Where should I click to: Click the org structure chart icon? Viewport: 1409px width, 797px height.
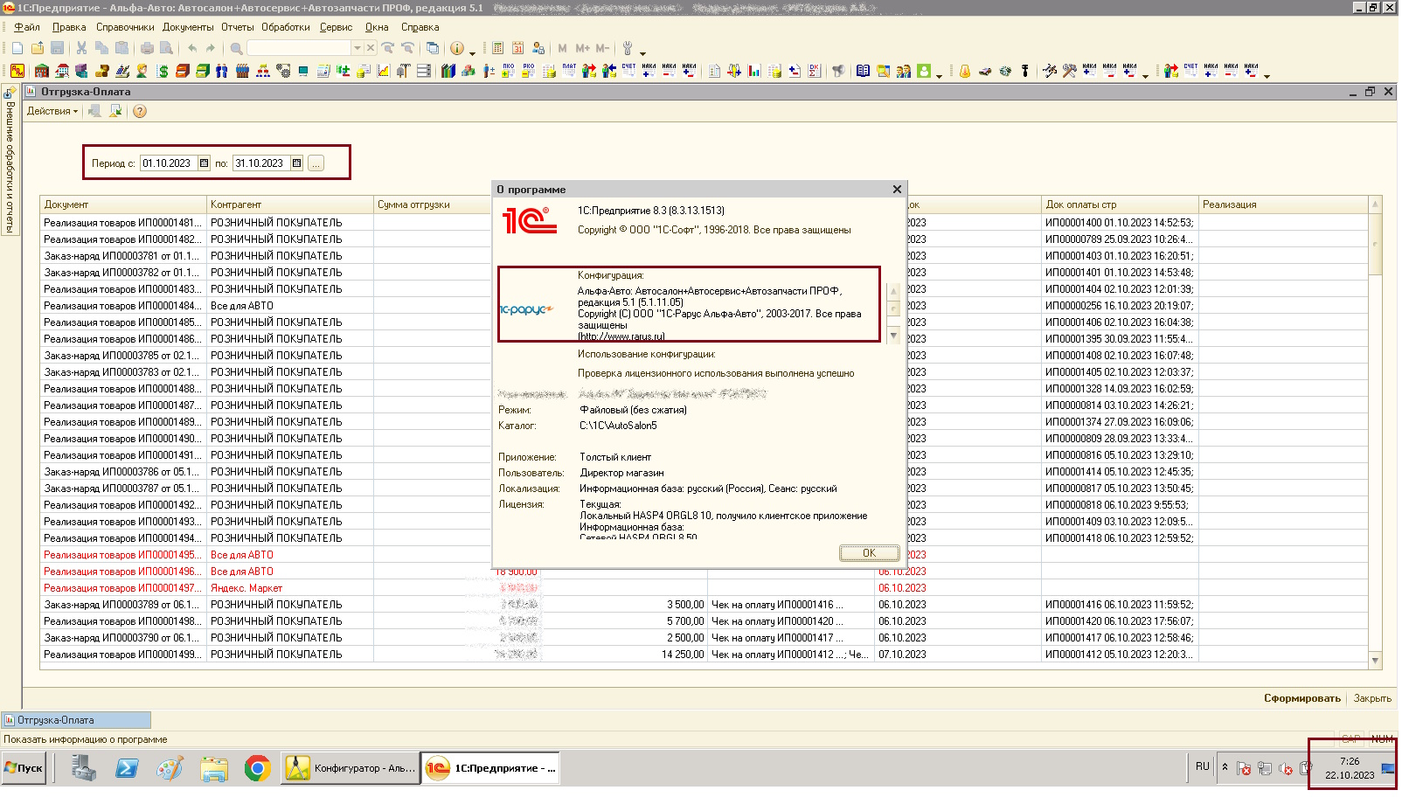[263, 71]
